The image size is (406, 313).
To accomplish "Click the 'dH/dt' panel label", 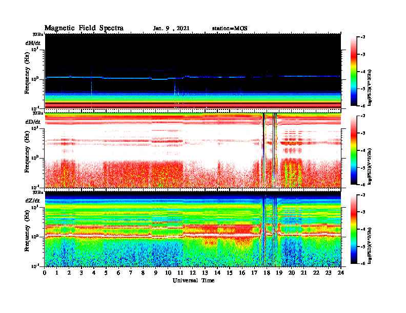I will [33, 43].
